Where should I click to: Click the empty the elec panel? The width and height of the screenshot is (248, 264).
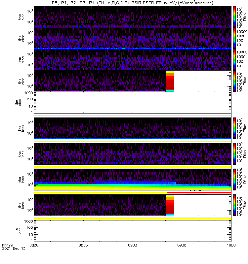[x=133, y=103]
